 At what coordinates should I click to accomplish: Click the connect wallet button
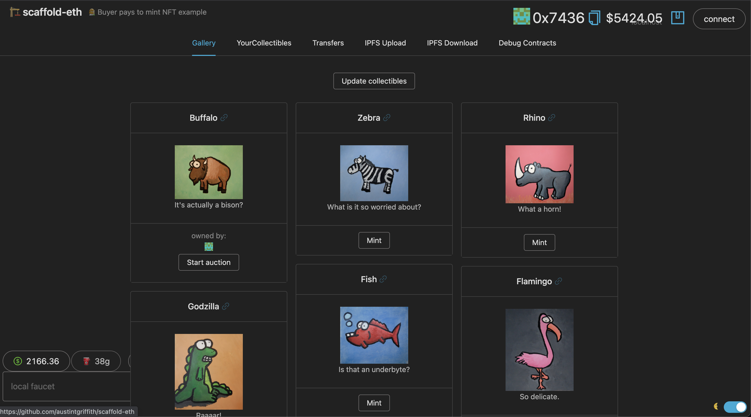719,19
